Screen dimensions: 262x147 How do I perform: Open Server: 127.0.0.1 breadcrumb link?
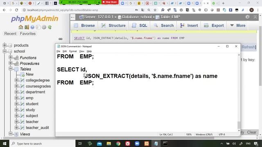(99, 17)
